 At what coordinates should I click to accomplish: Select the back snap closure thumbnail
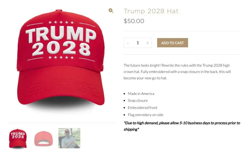click(44, 139)
